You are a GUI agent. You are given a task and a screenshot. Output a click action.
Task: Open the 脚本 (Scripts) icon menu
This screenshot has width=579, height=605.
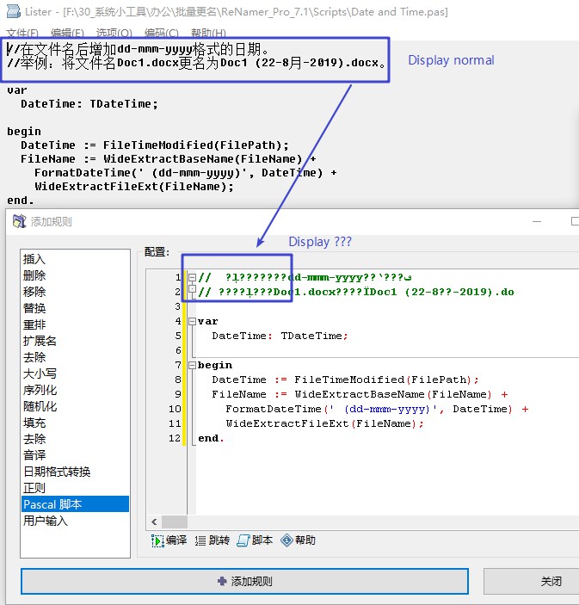point(243,540)
